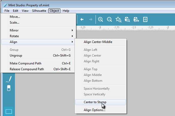Choose Space Vertically
The width and height of the screenshot is (175, 116).
100,94
